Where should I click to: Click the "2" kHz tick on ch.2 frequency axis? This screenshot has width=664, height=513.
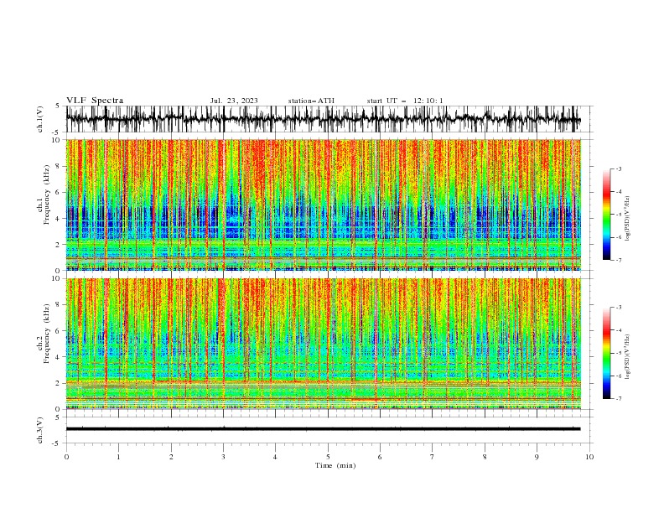click(x=58, y=383)
